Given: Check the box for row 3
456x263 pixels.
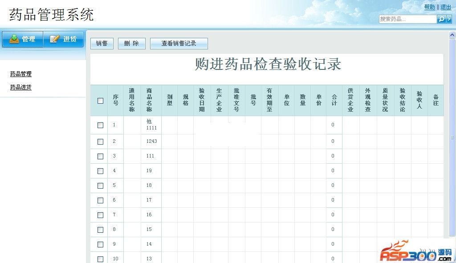Looking at the screenshot, I should point(100,156).
